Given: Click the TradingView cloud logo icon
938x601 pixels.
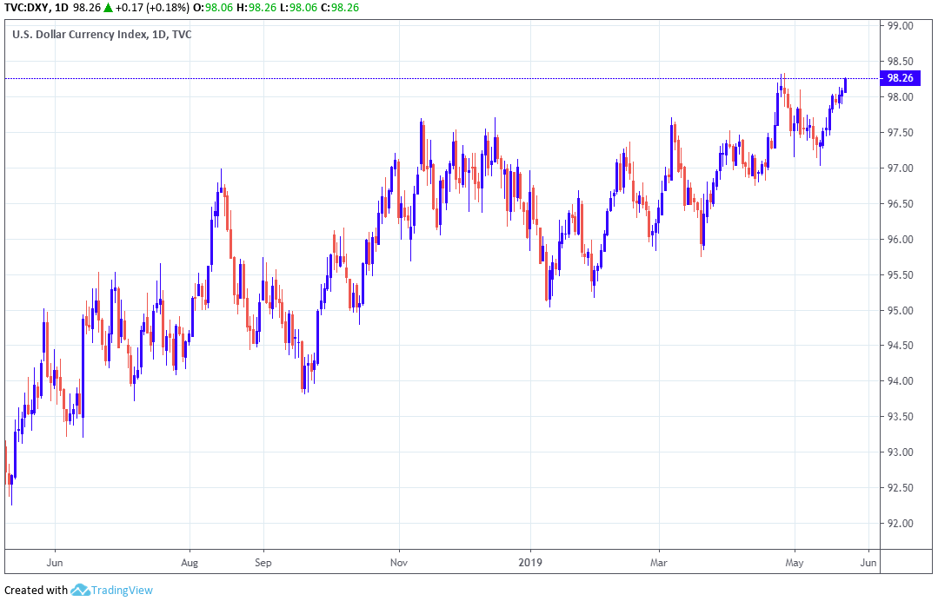Looking at the screenshot, I should click(80, 590).
